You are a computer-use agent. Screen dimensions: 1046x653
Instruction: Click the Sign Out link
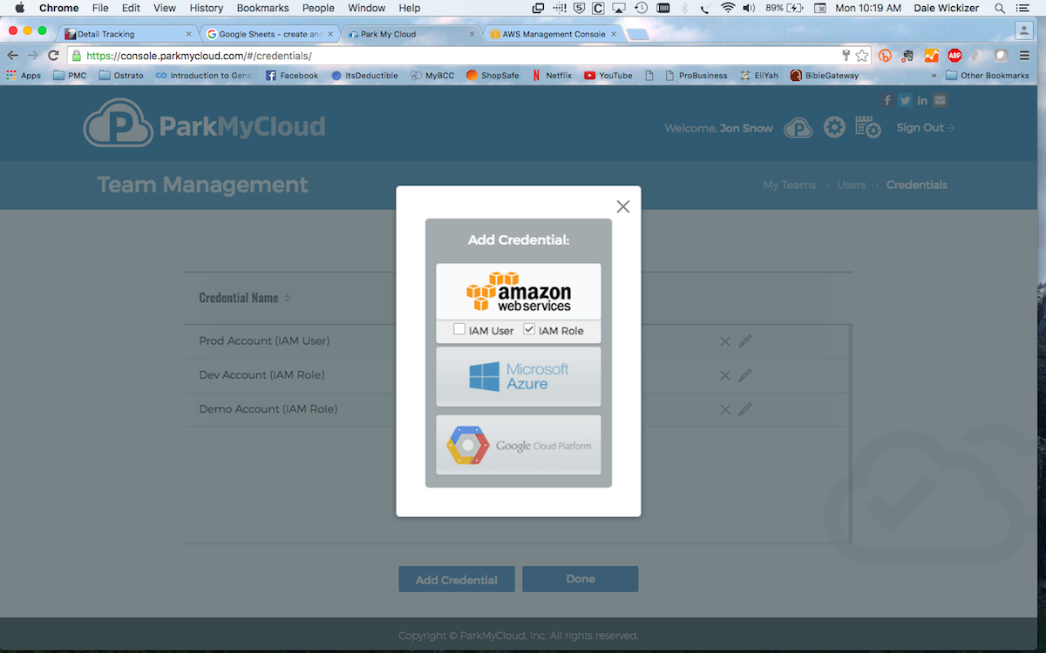pos(926,128)
